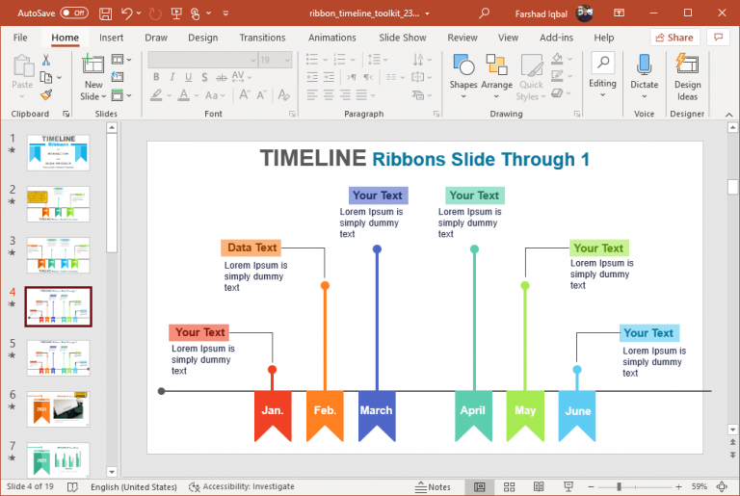Screen dimensions: 740x496
Task: Click the zoom slider handle
Action: (x=619, y=486)
